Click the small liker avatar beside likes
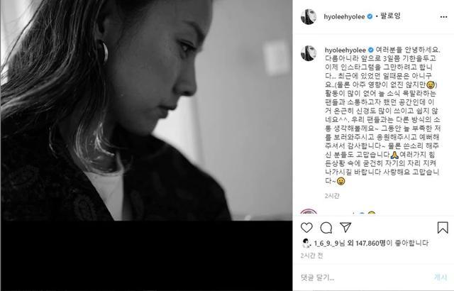This screenshot has height=291, width=454. [x=306, y=243]
